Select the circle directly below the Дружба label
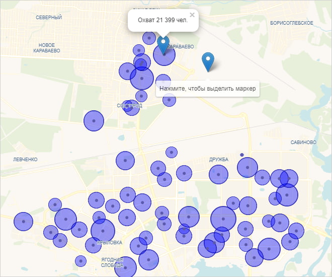The height and width of the screenshot is (277, 332). (219, 174)
